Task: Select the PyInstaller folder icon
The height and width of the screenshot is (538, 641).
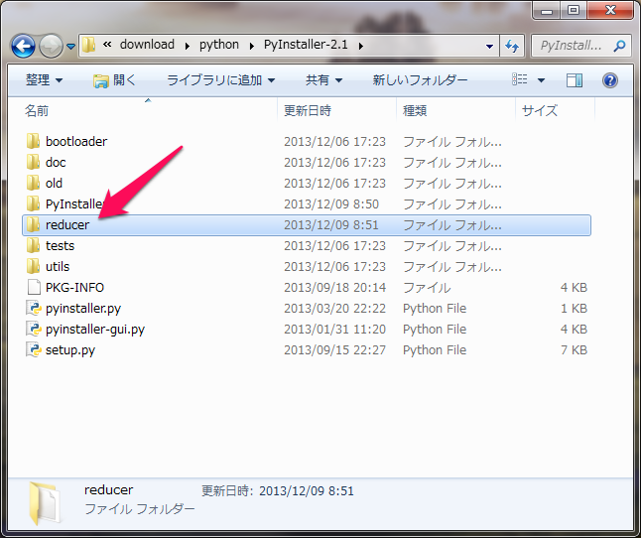Action: pyautogui.click(x=33, y=203)
